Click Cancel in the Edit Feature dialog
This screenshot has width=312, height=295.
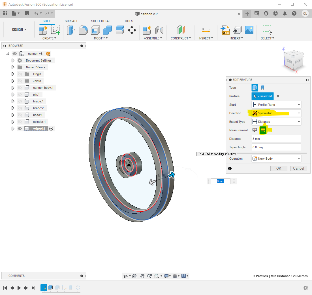(298, 168)
